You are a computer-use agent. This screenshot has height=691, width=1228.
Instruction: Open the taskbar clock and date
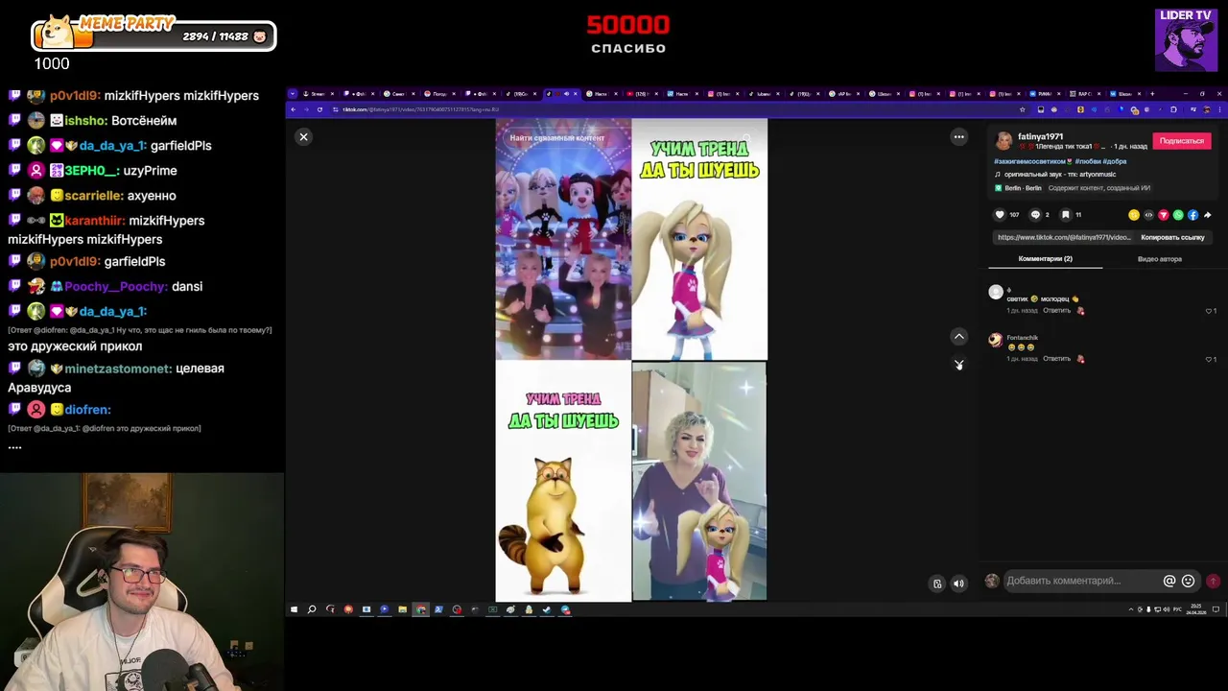click(1196, 609)
